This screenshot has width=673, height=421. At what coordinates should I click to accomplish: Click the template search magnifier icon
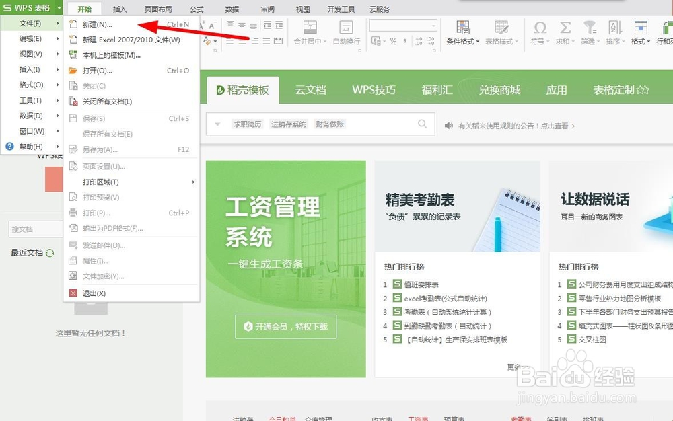[x=423, y=124]
